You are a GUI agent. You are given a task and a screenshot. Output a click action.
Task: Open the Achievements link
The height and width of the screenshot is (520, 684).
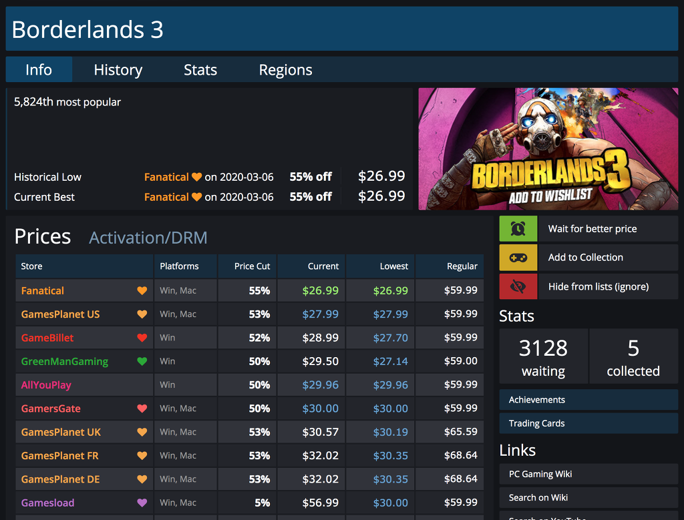pos(588,400)
